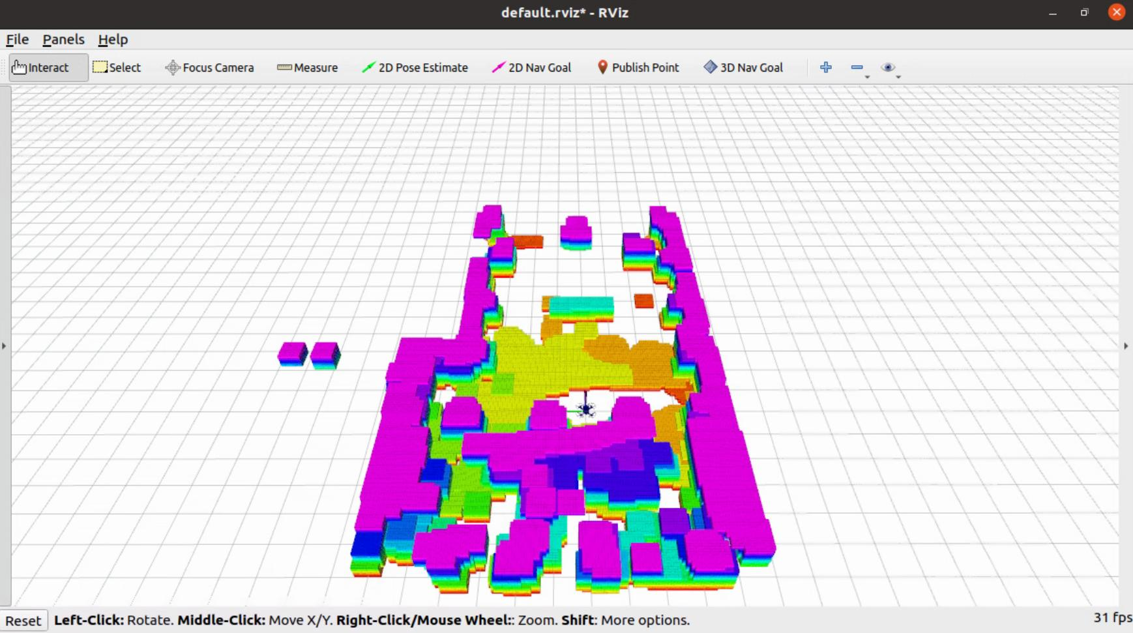Expand the left hidden panel arrow
The image size is (1133, 633).
pyautogui.click(x=4, y=346)
